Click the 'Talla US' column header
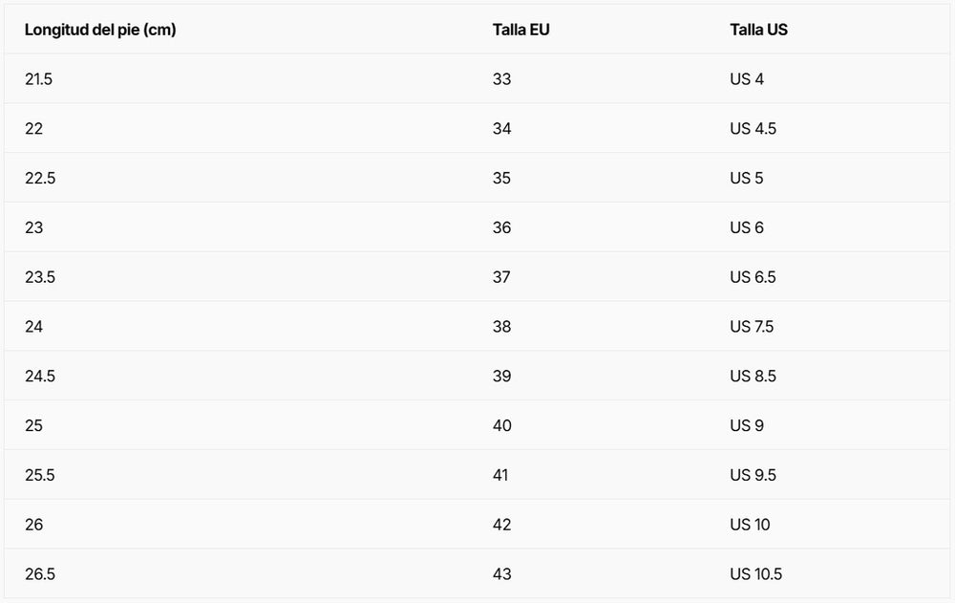 click(758, 30)
